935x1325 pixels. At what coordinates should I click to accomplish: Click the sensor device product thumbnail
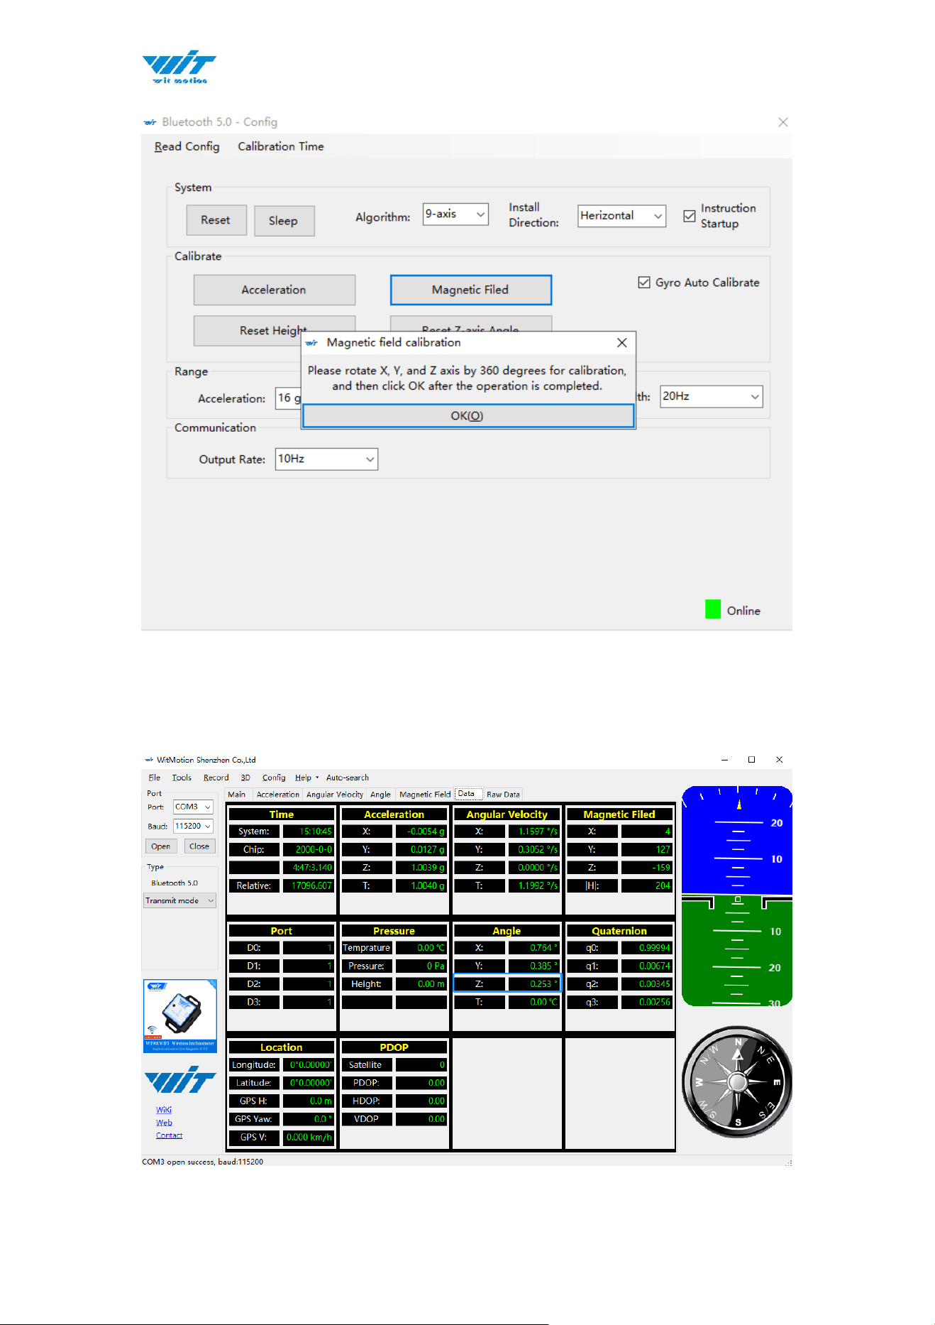(x=180, y=1015)
